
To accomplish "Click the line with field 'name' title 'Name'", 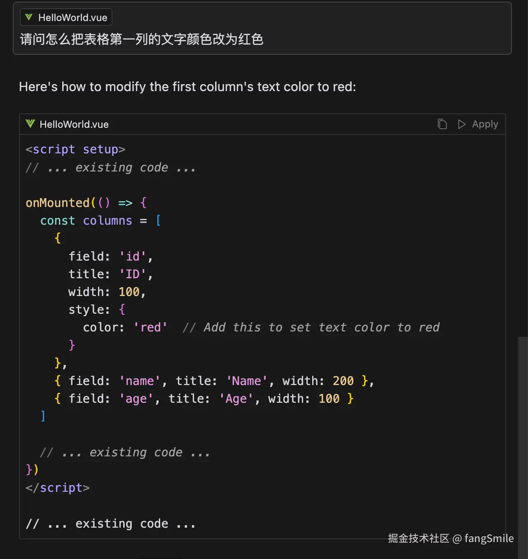I will pos(214,381).
